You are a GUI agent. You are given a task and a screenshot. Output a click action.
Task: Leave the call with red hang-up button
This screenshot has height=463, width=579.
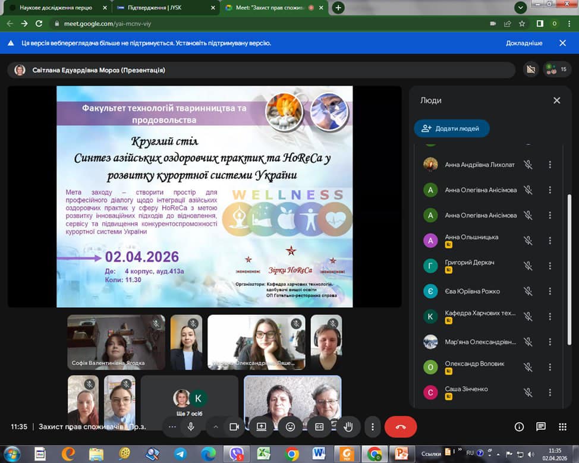(400, 426)
